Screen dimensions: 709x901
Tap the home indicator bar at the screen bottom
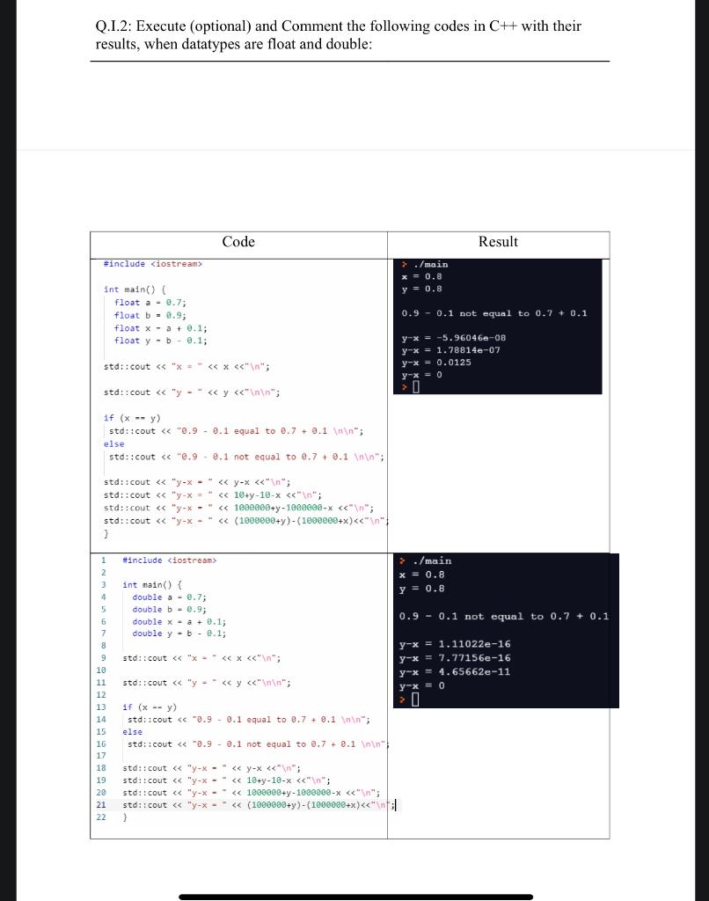coord(355,897)
